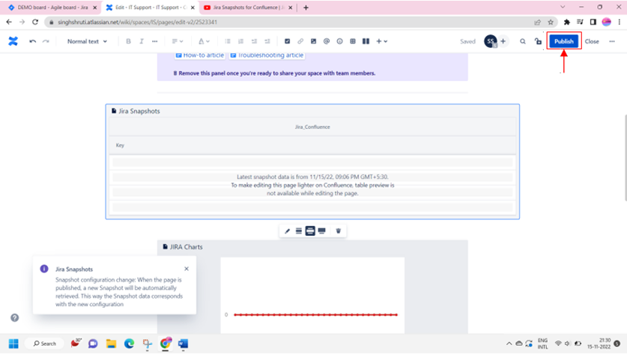The height and width of the screenshot is (354, 627).
Task: Close the page editor
Action: click(x=592, y=41)
